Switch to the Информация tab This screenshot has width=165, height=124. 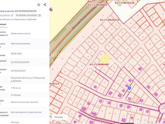[3, 24]
